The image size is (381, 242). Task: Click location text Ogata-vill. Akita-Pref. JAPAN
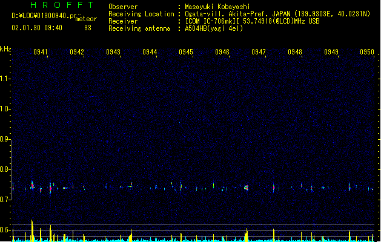click(237, 14)
